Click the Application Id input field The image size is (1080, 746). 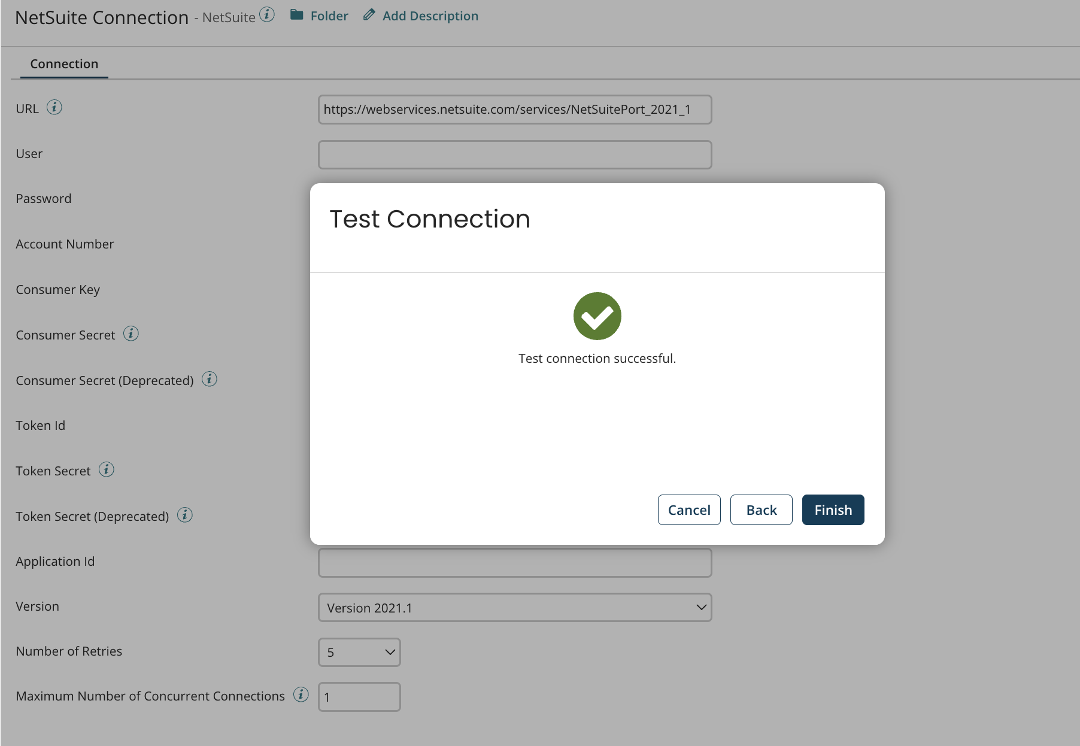(x=514, y=562)
